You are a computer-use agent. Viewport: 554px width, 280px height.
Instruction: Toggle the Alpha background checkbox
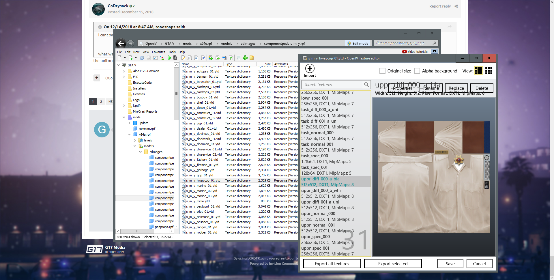pos(417,71)
